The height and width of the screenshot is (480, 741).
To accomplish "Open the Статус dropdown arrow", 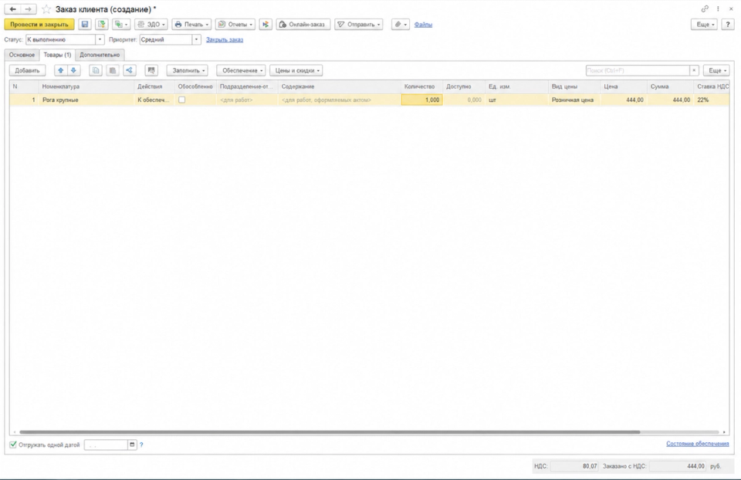I will [x=100, y=39].
